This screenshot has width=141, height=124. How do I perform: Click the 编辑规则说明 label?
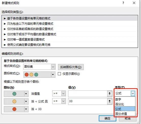click(x=12, y=54)
